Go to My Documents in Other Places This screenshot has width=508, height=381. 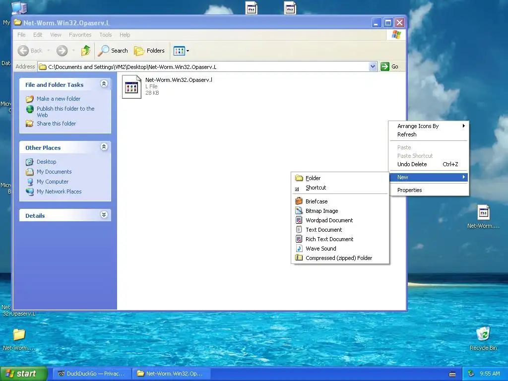pos(54,172)
